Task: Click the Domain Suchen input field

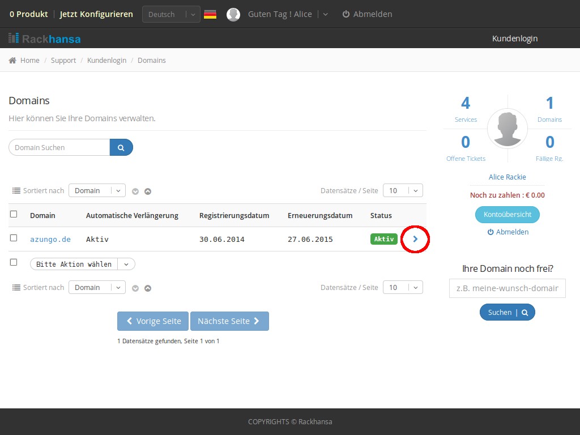Action: [x=59, y=147]
